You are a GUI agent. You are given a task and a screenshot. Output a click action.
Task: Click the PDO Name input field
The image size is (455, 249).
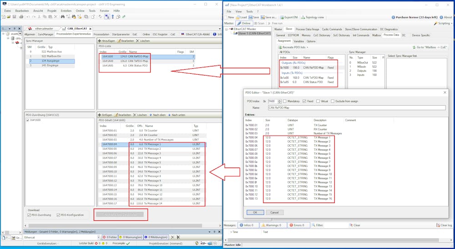pyautogui.click(x=357, y=107)
